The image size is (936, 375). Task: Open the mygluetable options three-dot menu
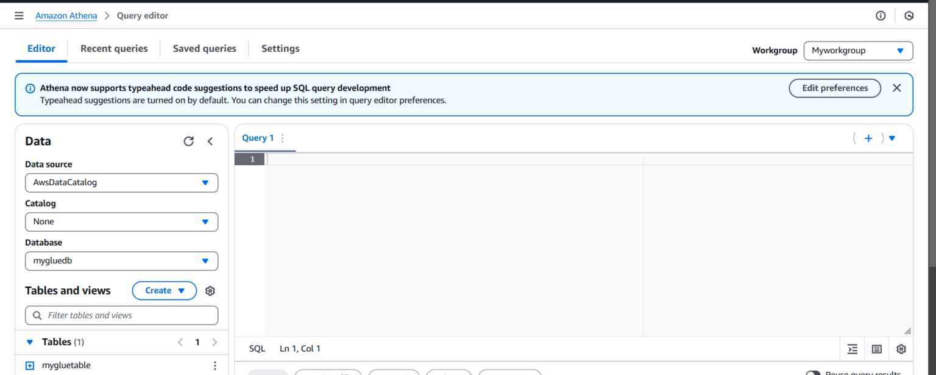click(x=214, y=365)
